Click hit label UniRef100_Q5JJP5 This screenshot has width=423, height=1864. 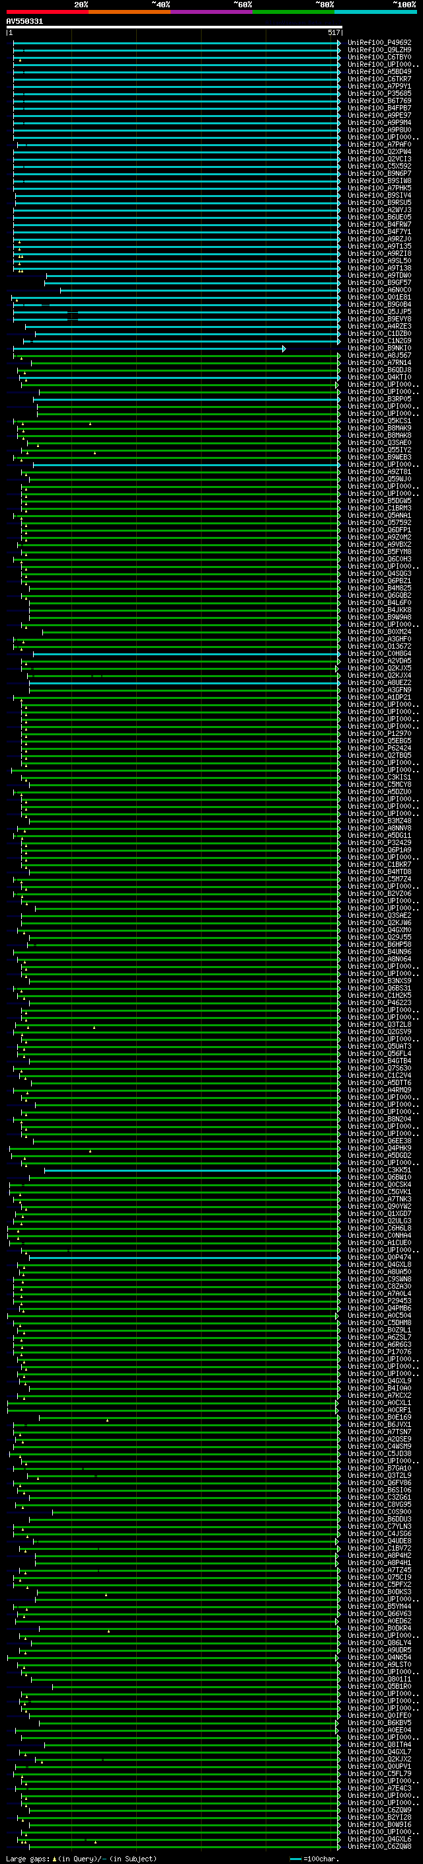point(379,312)
